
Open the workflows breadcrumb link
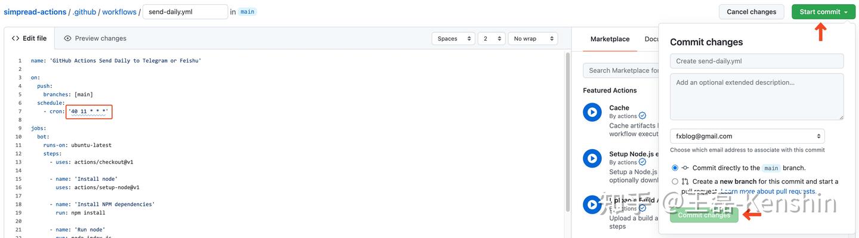pyautogui.click(x=119, y=12)
